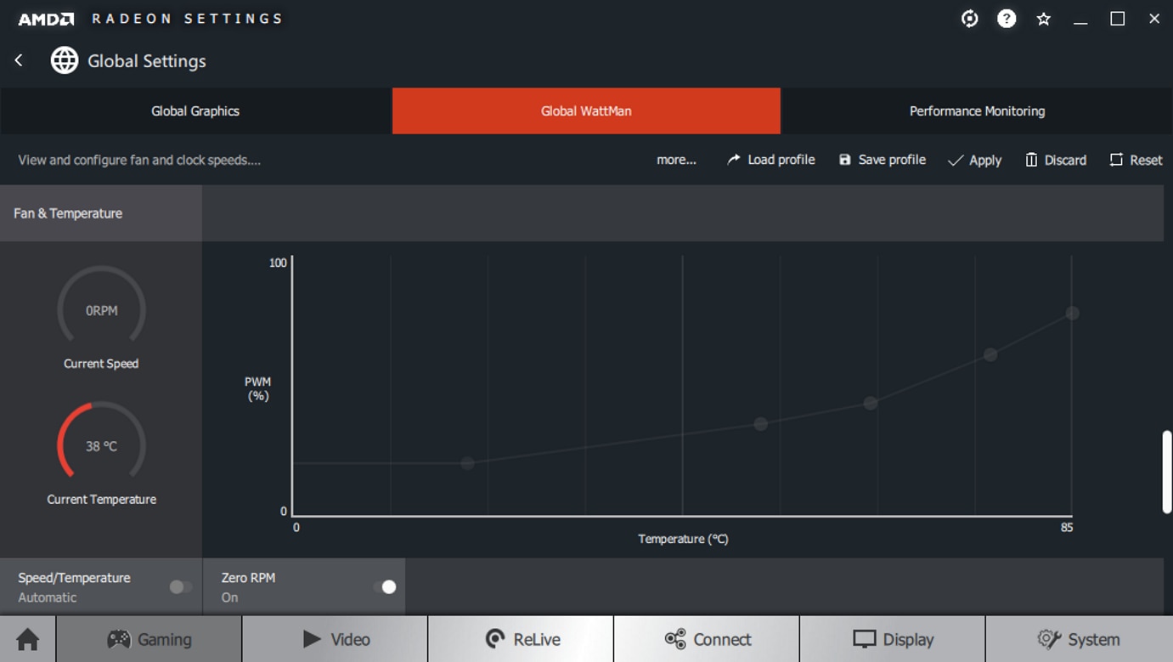Open the help question mark icon

(x=1007, y=19)
